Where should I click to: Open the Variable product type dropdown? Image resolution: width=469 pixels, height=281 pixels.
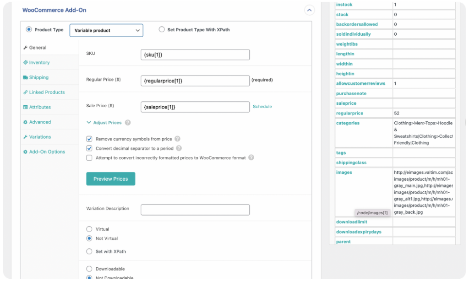click(x=106, y=30)
